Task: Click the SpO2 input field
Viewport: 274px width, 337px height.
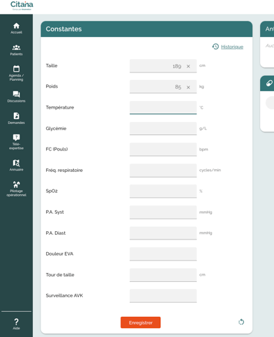Action: tap(163, 191)
